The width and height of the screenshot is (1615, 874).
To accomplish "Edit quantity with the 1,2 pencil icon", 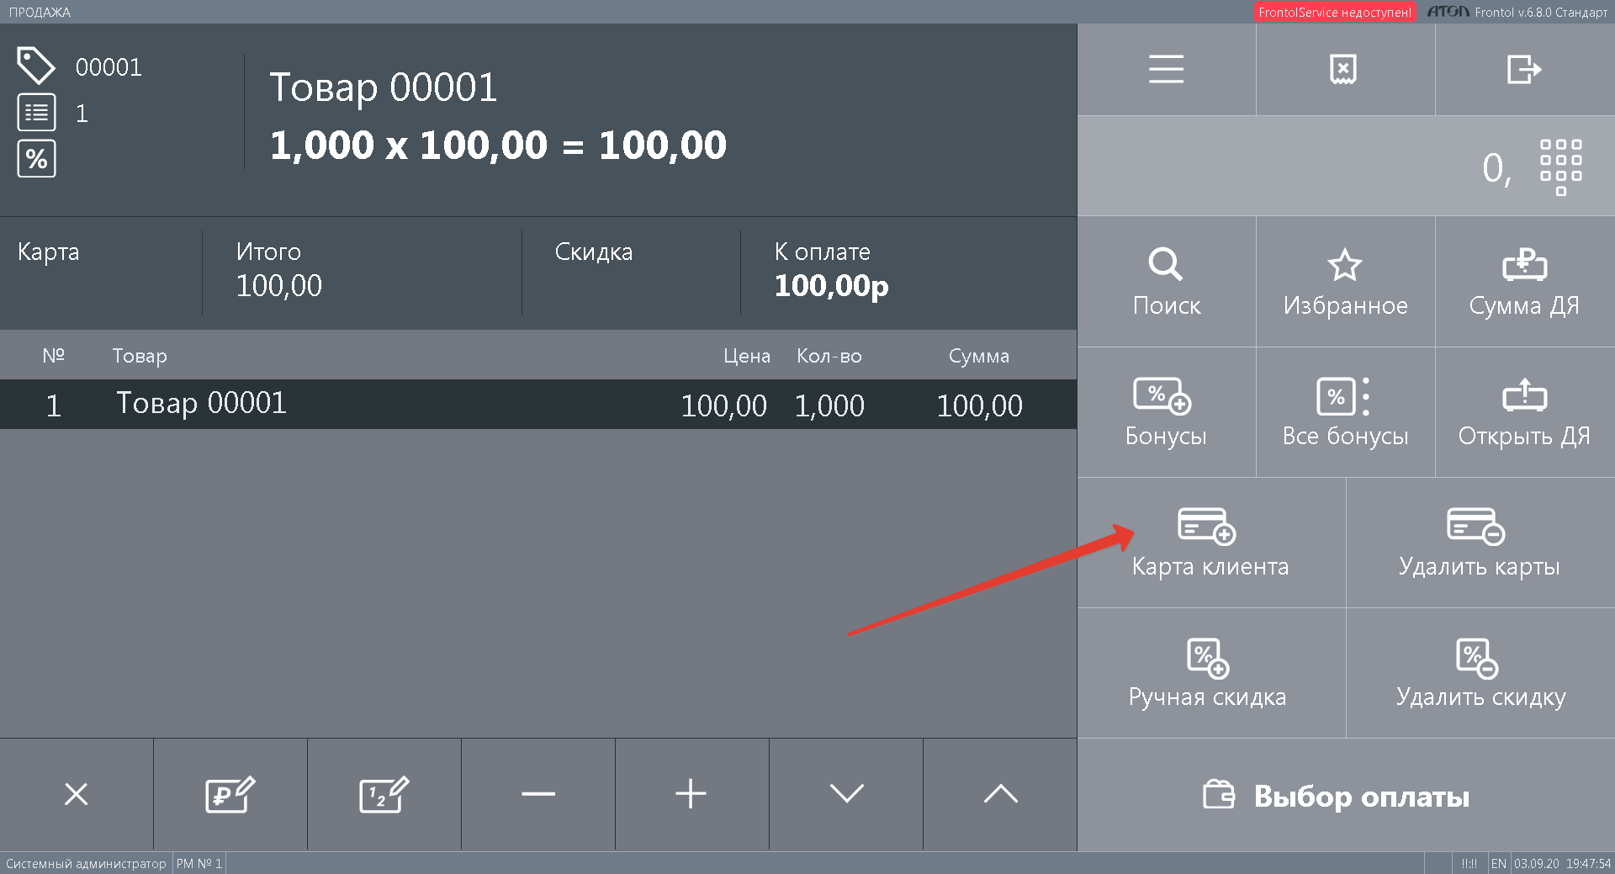I will click(384, 794).
